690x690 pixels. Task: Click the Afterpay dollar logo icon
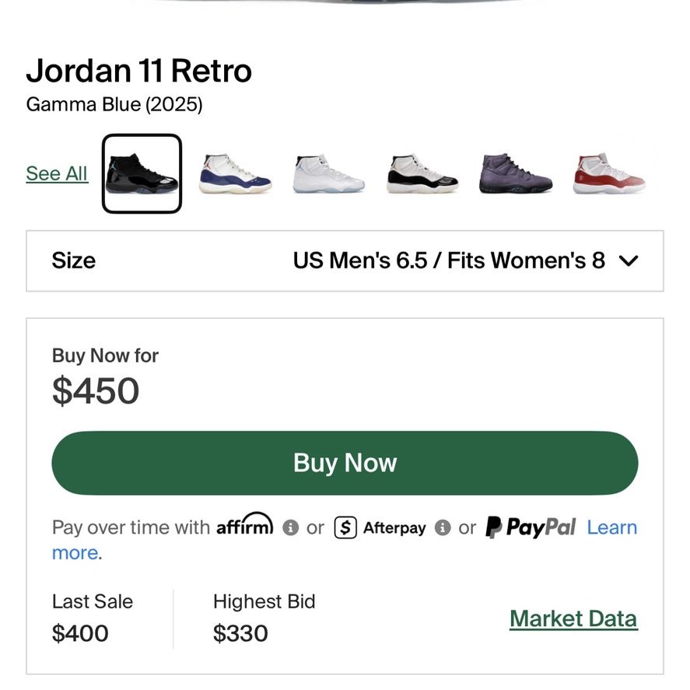coord(345,527)
